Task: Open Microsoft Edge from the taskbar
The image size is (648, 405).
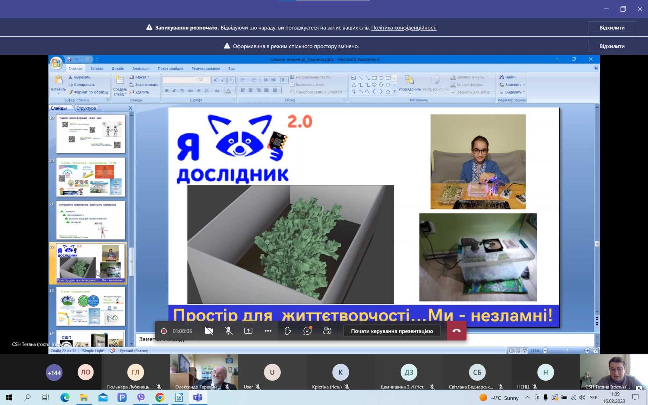Action: click(65, 397)
